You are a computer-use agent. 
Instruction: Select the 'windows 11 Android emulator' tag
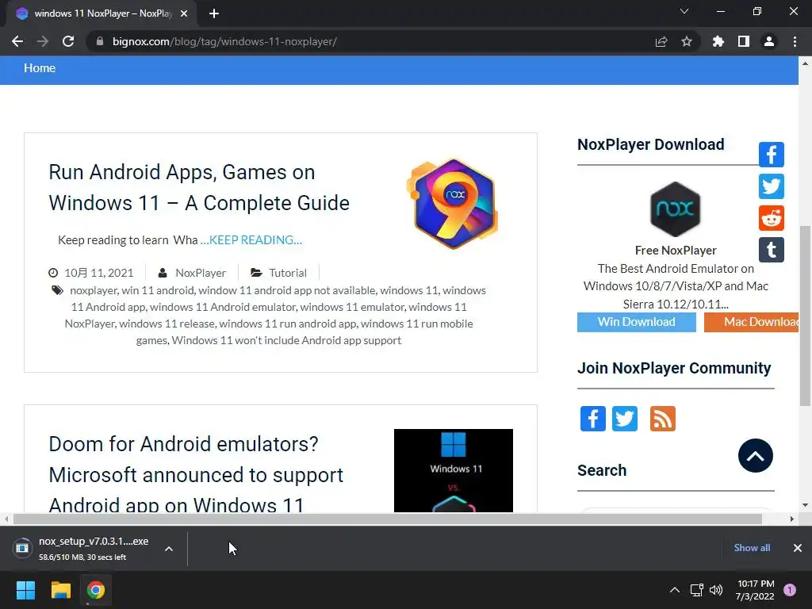(x=223, y=307)
